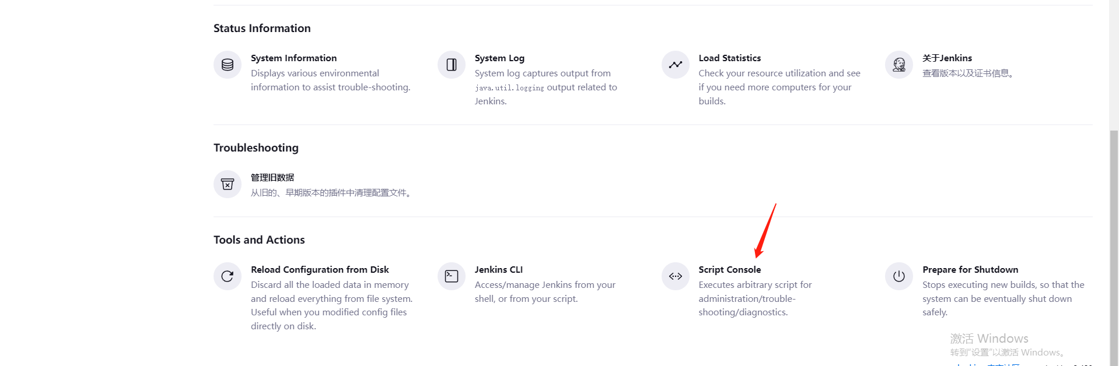This screenshot has width=1119, height=366.
Task: Click the System Information database icon
Action: [228, 65]
